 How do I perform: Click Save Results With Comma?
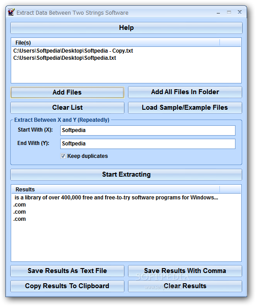pos(185,271)
